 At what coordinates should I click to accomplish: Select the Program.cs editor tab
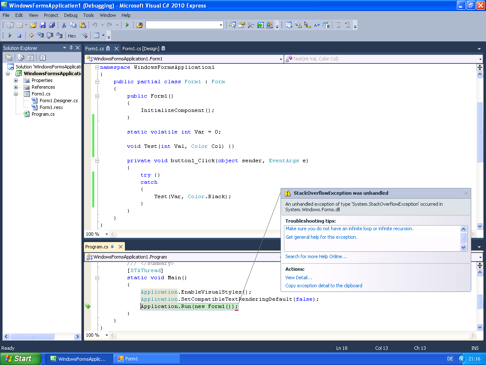coord(104,247)
